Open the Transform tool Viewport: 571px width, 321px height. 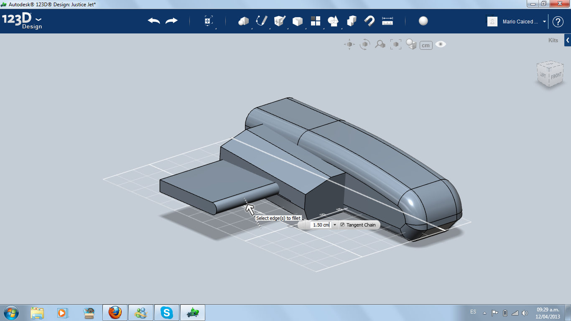click(x=209, y=21)
